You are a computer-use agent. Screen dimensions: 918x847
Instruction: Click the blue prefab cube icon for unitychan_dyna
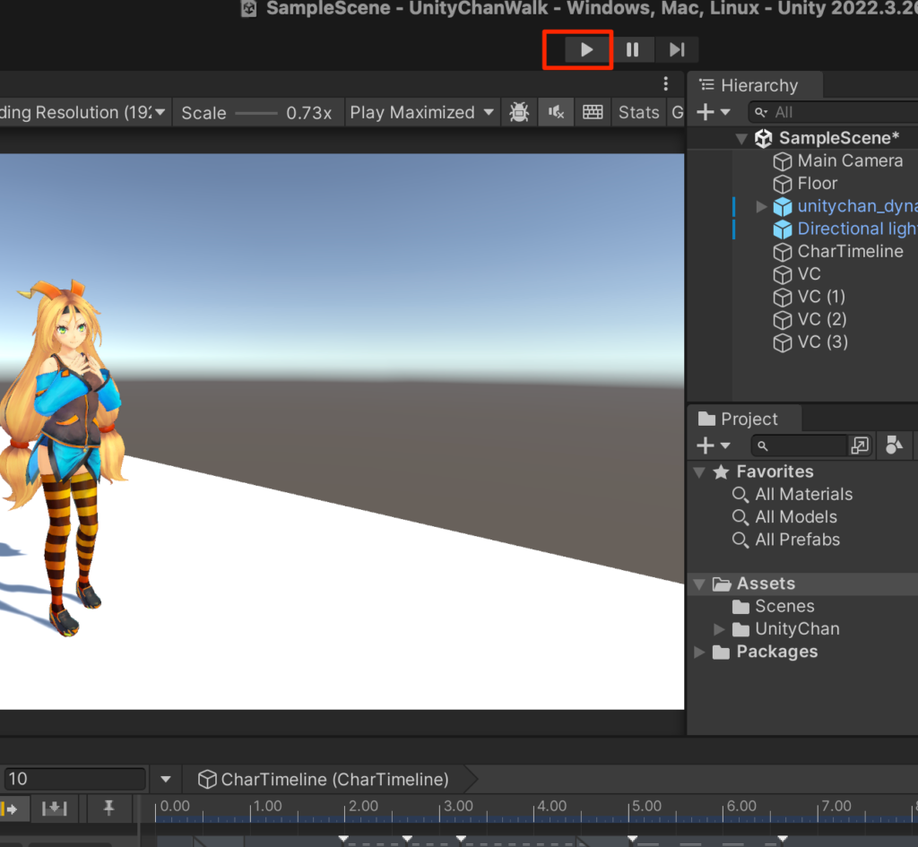[x=783, y=207]
